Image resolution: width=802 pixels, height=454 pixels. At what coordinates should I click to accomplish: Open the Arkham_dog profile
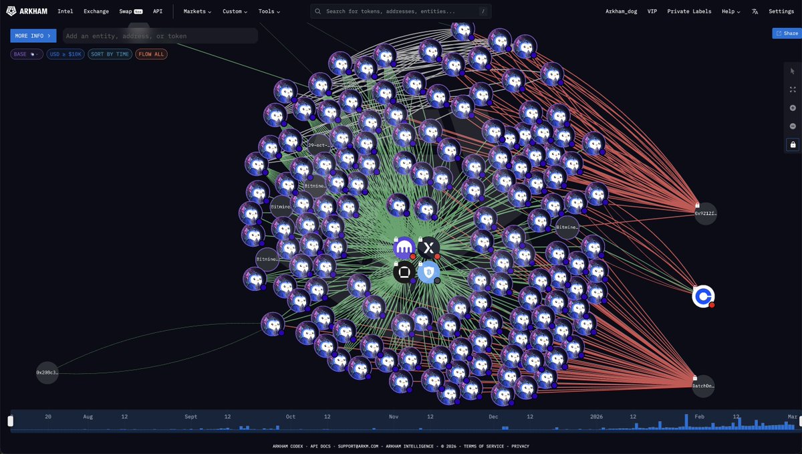(x=622, y=11)
